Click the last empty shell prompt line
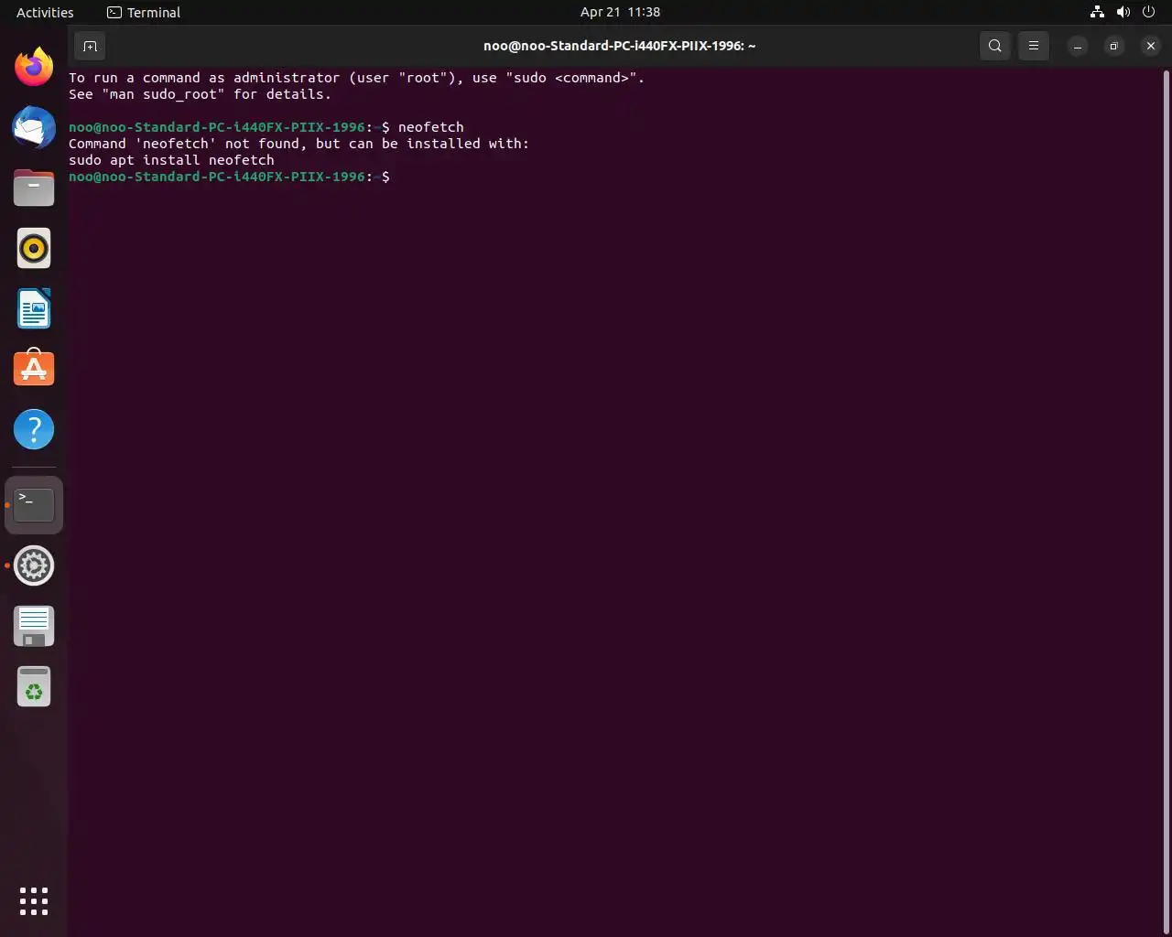Image resolution: width=1172 pixels, height=937 pixels. coord(229,177)
